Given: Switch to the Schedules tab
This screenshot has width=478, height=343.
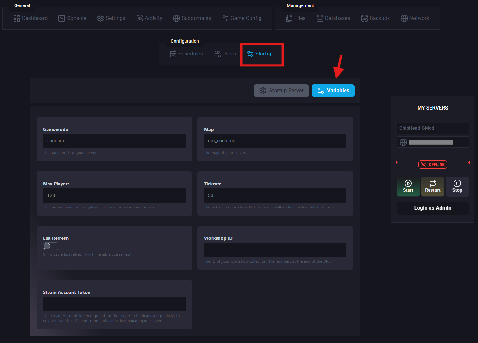Looking at the screenshot, I should tap(186, 54).
